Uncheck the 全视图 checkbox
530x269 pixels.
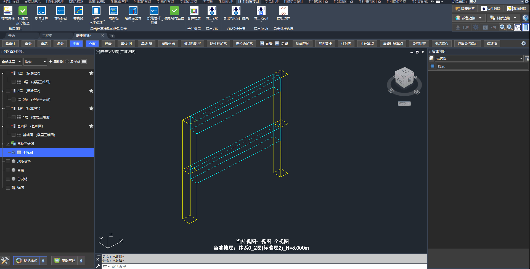(x=14, y=152)
